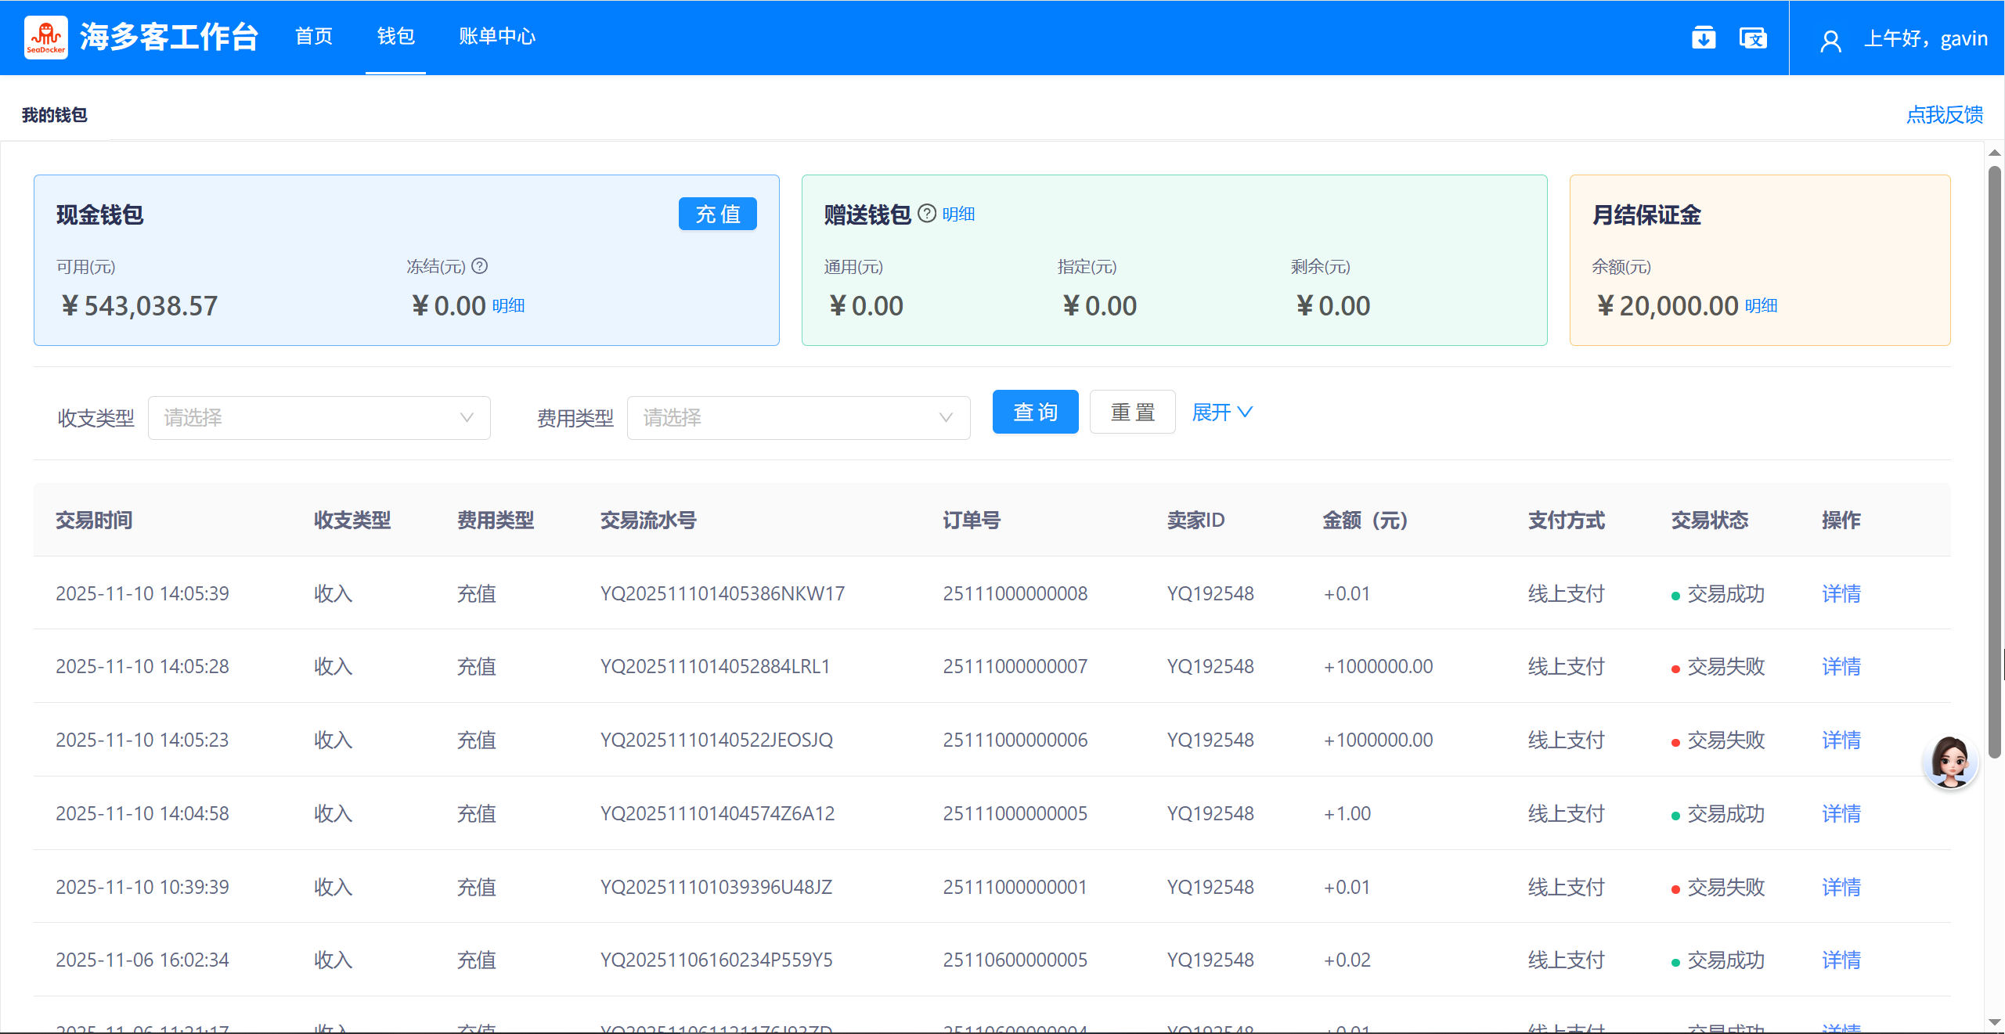Viewport: 2005px width, 1034px height.
Task: Open 明细 link for 月结保证金 balance
Action: [x=1761, y=306]
